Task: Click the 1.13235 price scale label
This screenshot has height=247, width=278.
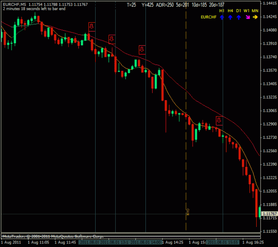Action: (270, 97)
